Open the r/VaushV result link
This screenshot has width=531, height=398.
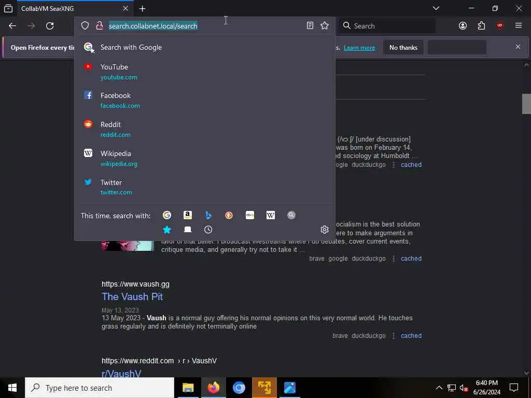pyautogui.click(x=121, y=373)
